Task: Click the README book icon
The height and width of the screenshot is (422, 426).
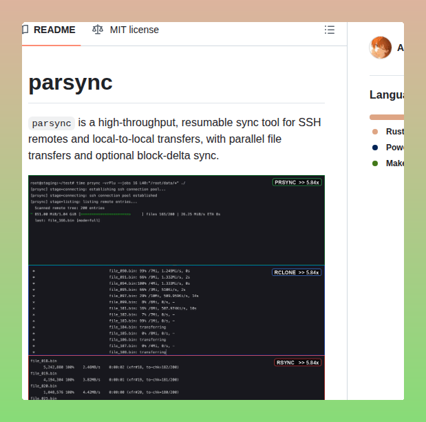Action: pos(25,30)
